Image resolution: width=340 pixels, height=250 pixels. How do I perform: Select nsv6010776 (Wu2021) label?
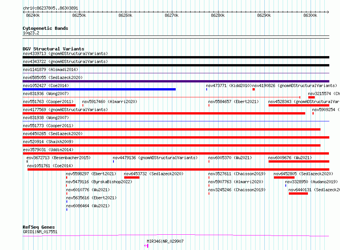point(88,190)
